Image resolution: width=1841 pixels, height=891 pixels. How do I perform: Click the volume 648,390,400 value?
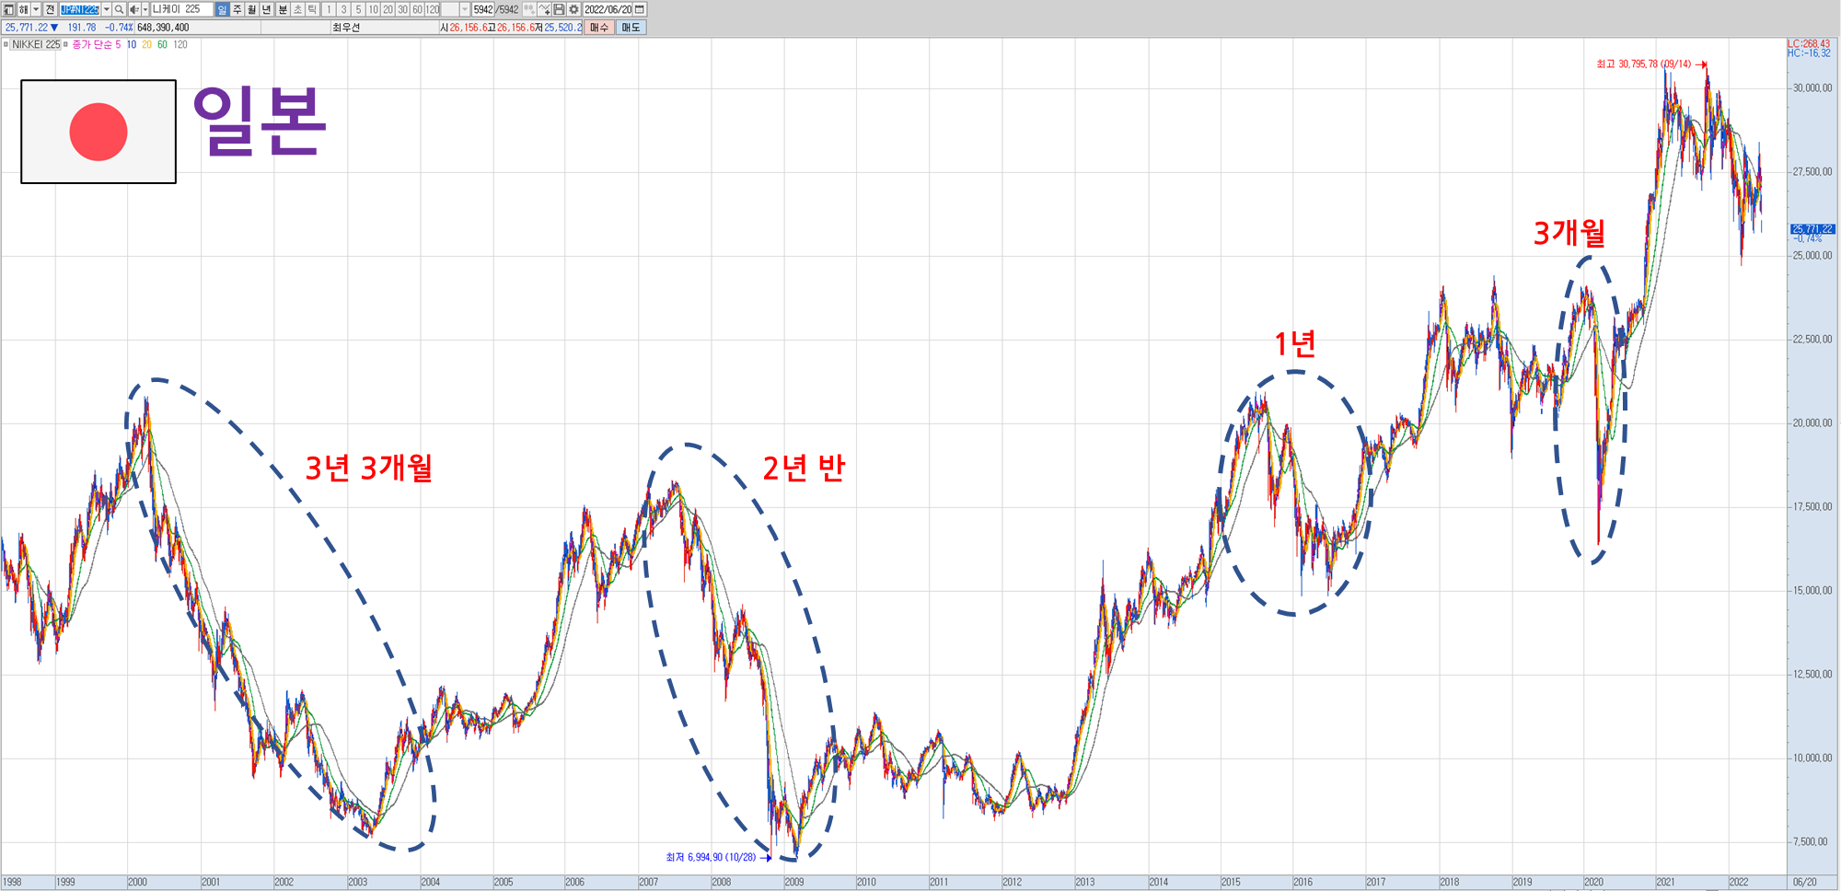pyautogui.click(x=163, y=28)
